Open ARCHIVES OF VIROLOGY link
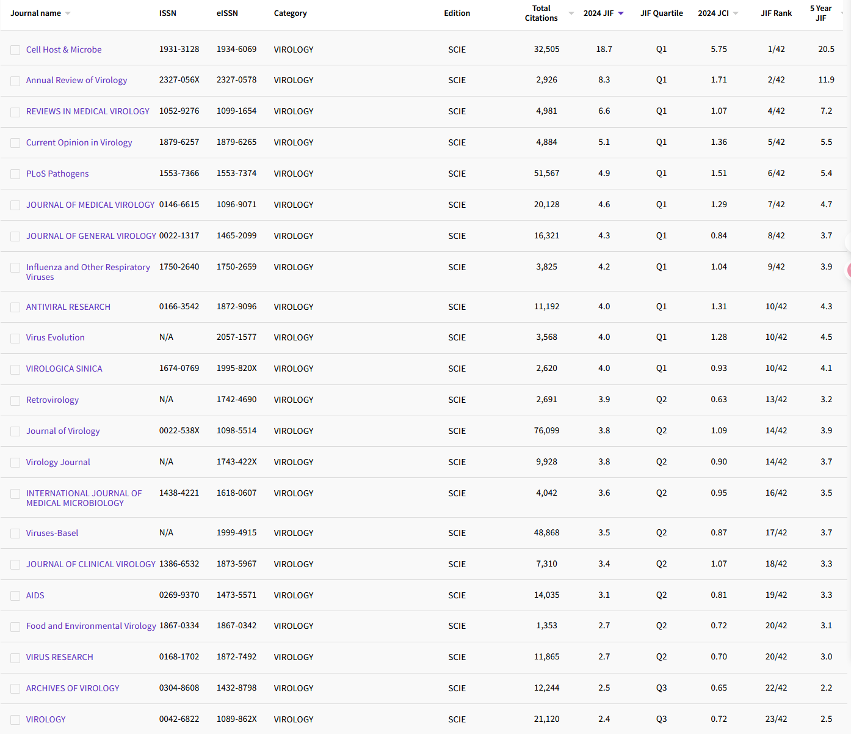This screenshot has height=734, width=851. pyautogui.click(x=73, y=688)
